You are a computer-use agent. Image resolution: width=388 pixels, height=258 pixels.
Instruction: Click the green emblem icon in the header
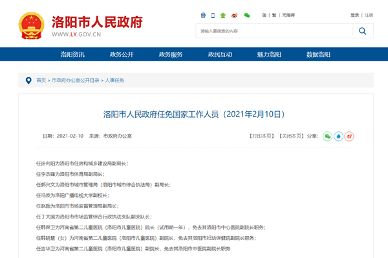[223, 16]
